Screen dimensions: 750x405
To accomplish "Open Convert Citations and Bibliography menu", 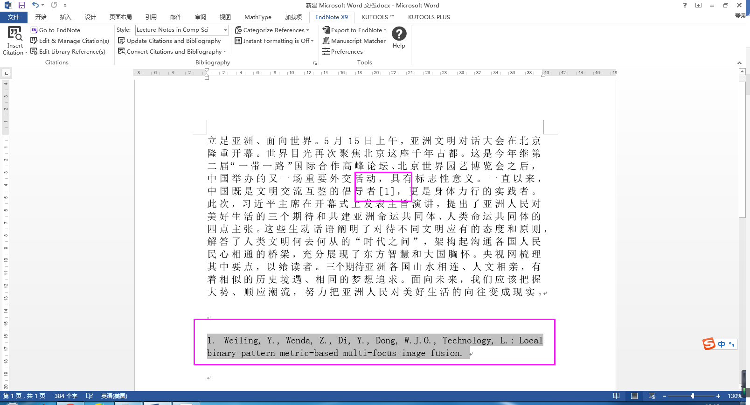I will pyautogui.click(x=172, y=51).
